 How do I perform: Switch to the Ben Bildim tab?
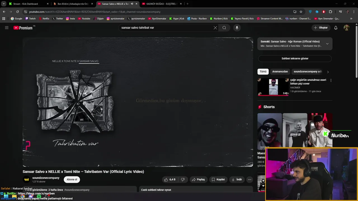pos(73,4)
